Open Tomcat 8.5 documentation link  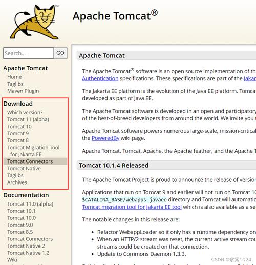[20, 232]
